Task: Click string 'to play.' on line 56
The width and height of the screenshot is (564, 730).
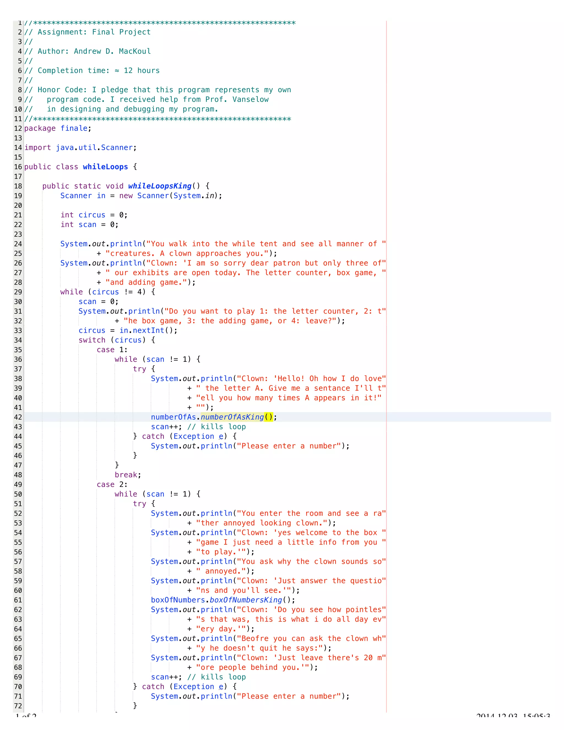Action: point(221,552)
